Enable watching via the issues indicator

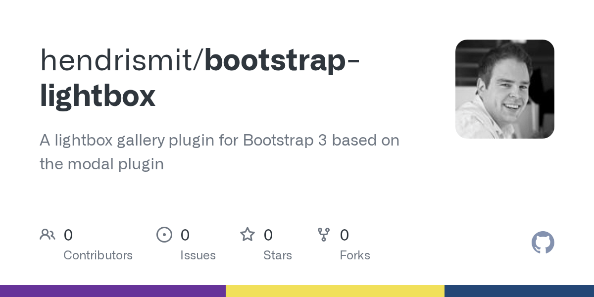pos(164,235)
